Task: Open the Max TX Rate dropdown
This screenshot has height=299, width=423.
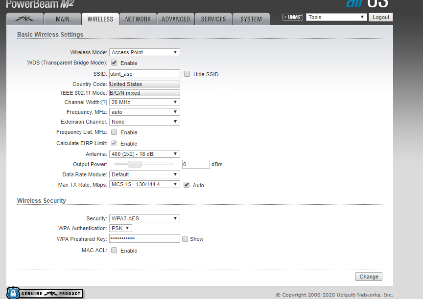Action: coord(144,184)
